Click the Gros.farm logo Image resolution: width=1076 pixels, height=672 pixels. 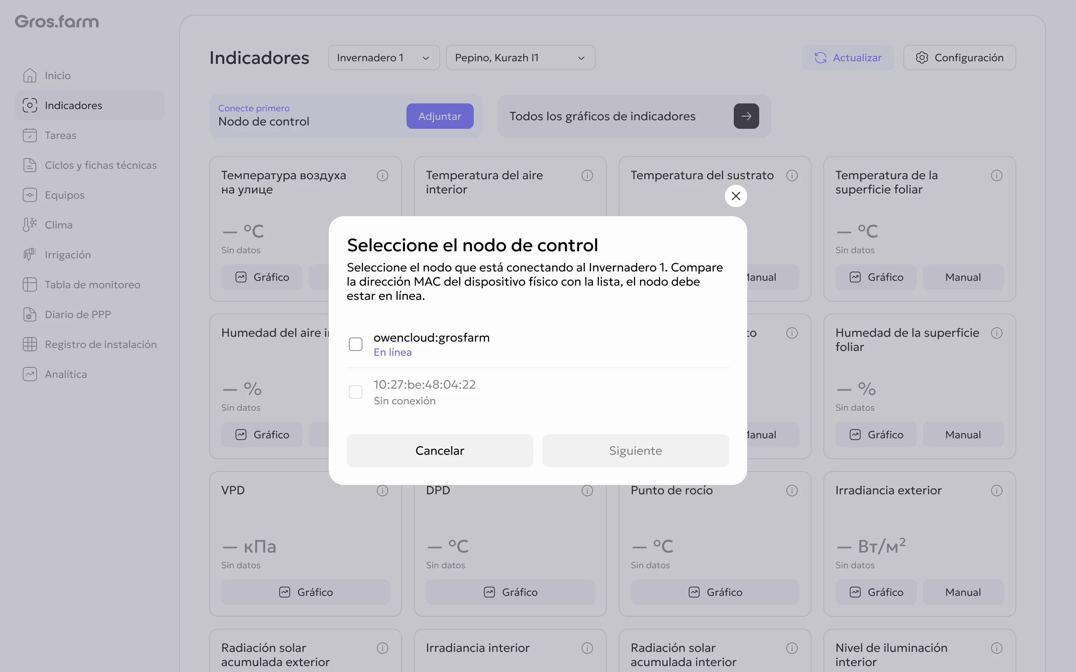coord(57,21)
